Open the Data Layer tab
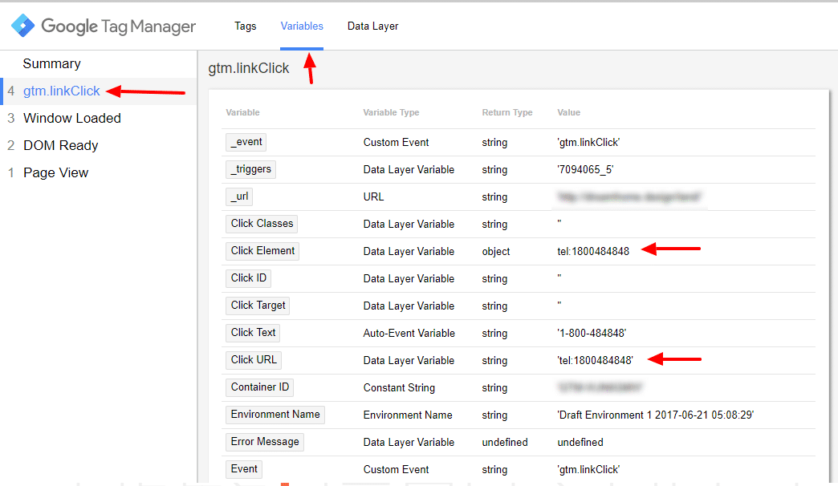The width and height of the screenshot is (838, 486). pos(372,26)
